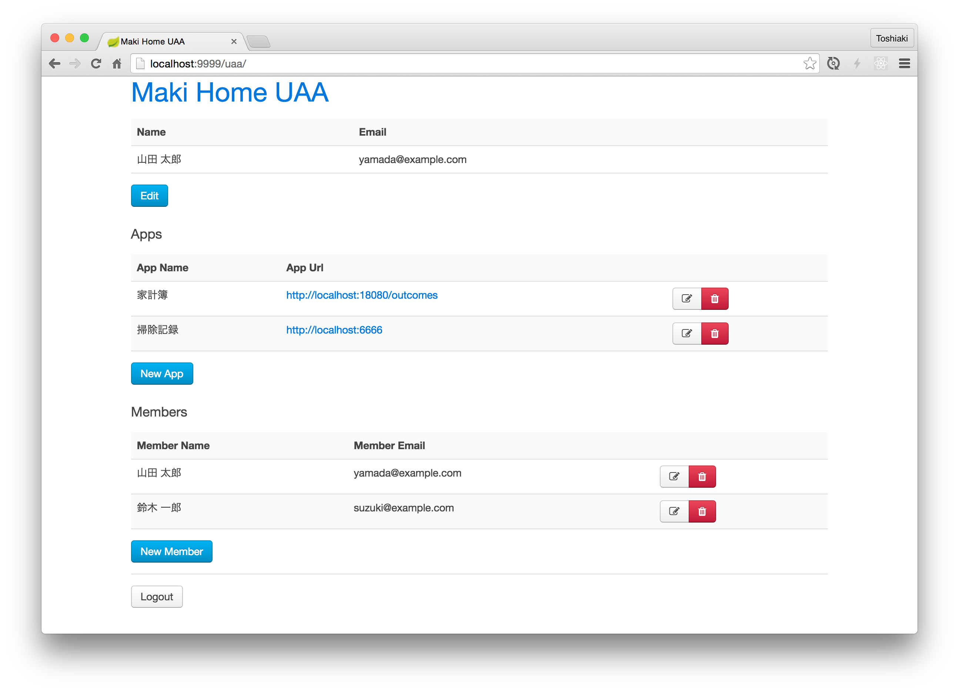Viewport: 959px width, 693px height.
Task: Click edit icon for 家計簿 app
Action: (687, 299)
